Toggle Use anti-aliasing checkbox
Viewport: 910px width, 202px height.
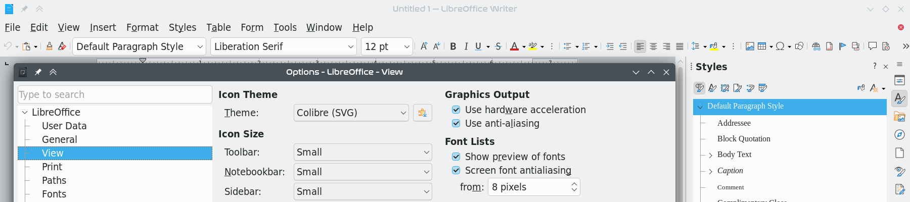pyautogui.click(x=456, y=123)
